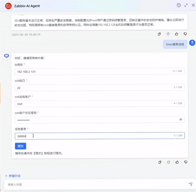Viewport: 196px width, 192px height.
Task: Click the 13 / 200 character counter
Action: tap(177, 71)
